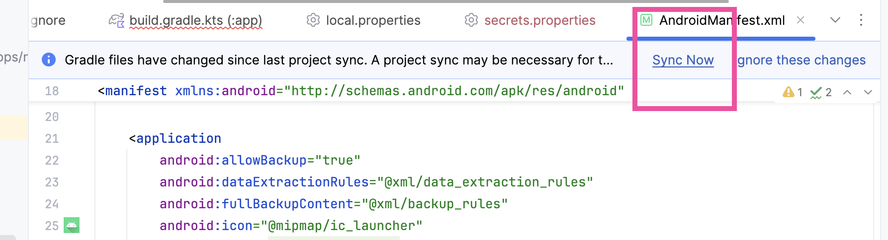
Task: Click the gear icon on secrets.properties tab
Action: coord(471,20)
